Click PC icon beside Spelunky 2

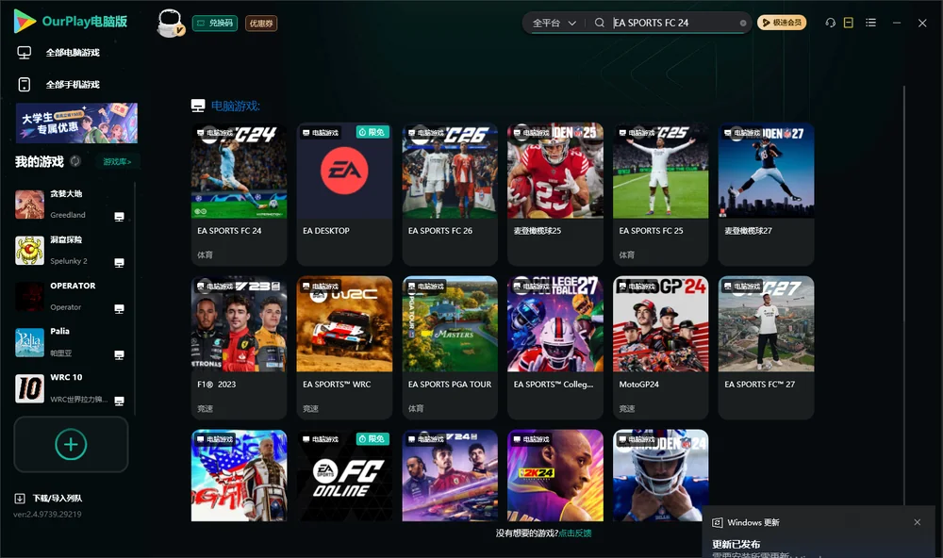[119, 262]
